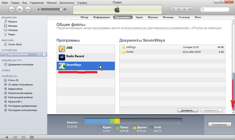Switch to the Музыка tab
This screenshot has height=140, width=235.
click(153, 17)
